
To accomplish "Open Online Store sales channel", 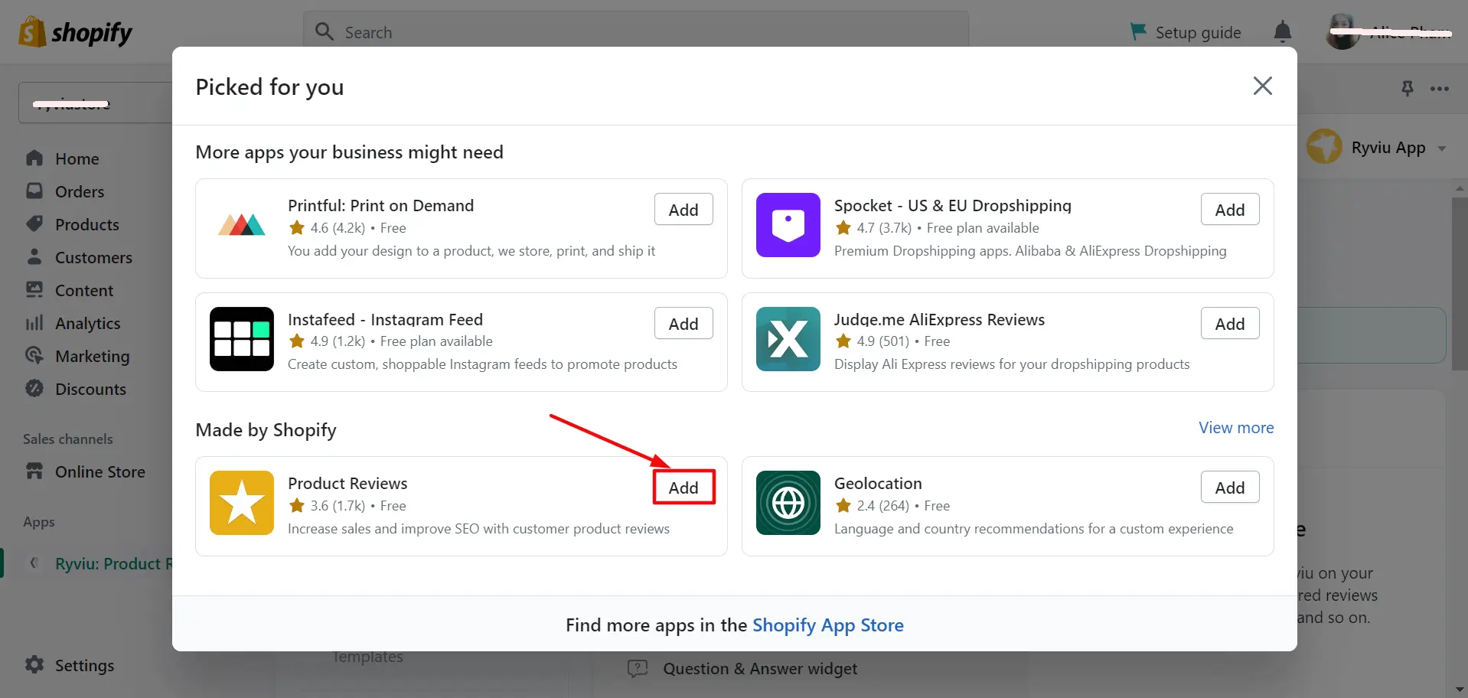I will pos(100,472).
